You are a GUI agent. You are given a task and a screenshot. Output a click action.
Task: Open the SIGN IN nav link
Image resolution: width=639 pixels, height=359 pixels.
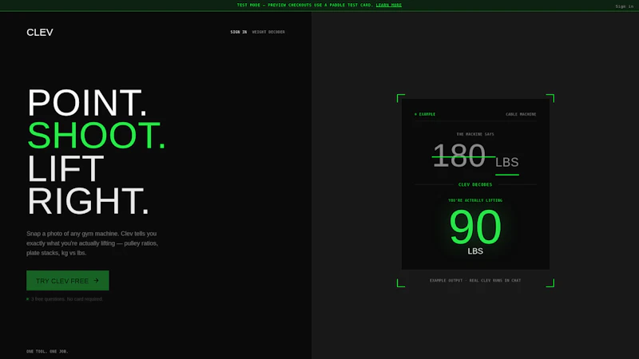coord(238,32)
